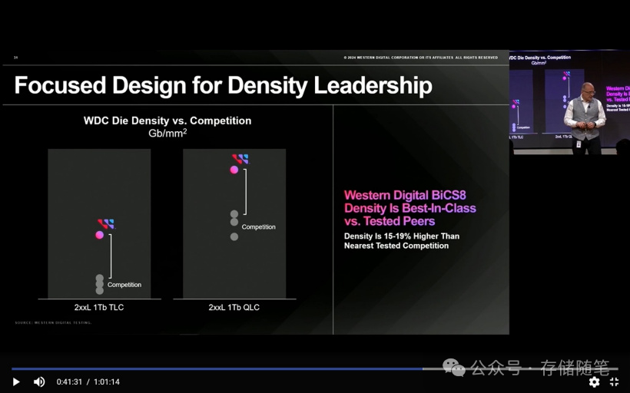Click 'Western Digital BiCS8' pink headline text
630x393 pixels.
coord(405,195)
